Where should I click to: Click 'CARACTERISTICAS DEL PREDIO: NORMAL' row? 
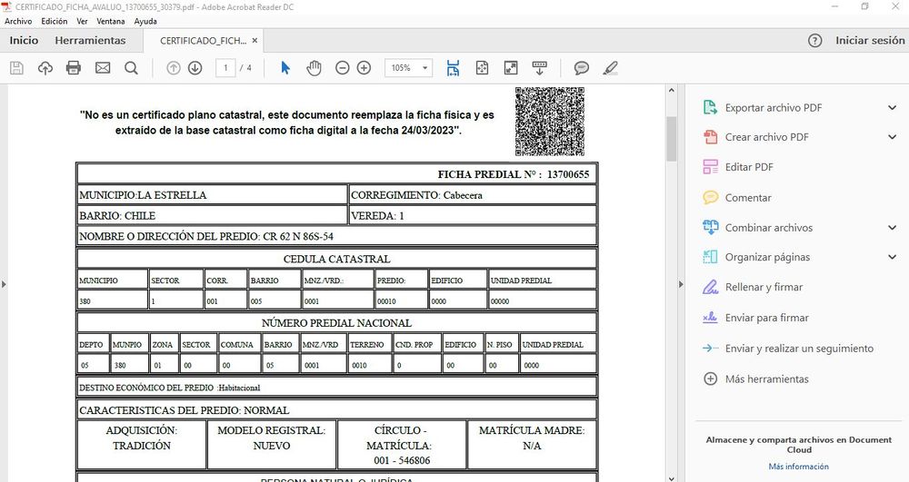coord(336,410)
